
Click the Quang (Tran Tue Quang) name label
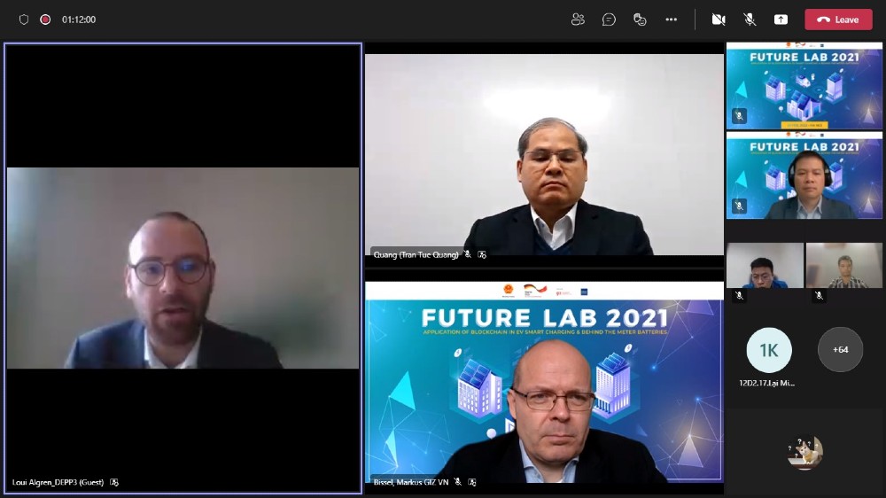point(416,255)
